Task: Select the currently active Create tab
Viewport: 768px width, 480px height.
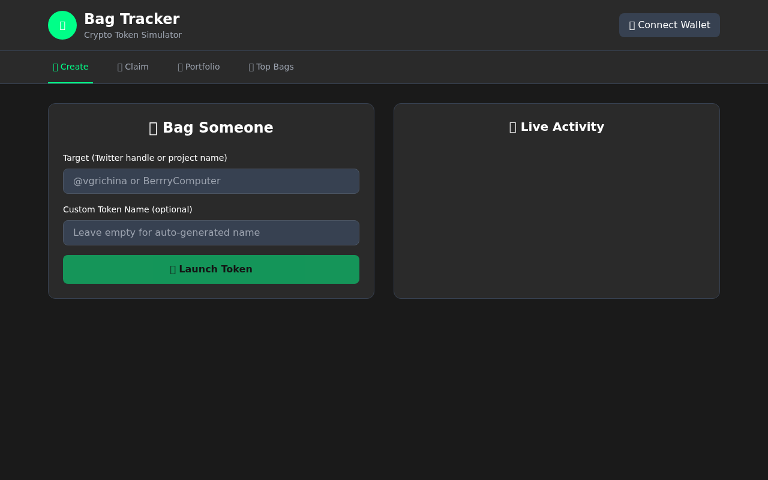Action: point(70,67)
